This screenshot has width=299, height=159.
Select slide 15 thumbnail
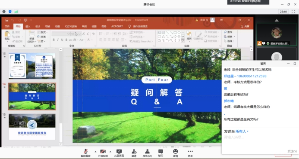click(32, 127)
